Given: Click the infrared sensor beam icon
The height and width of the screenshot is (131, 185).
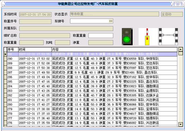Looking at the screenshot, I should pos(168,37).
